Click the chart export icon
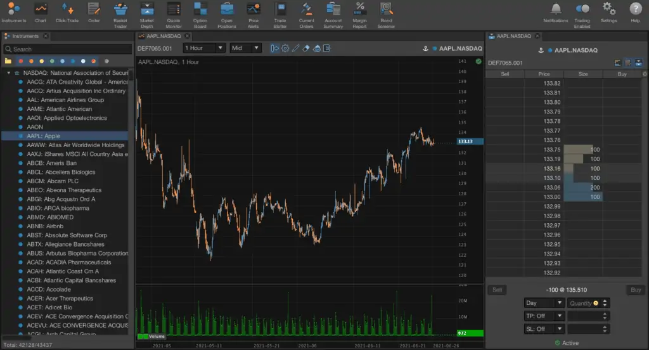The width and height of the screenshot is (649, 350). coord(327,48)
